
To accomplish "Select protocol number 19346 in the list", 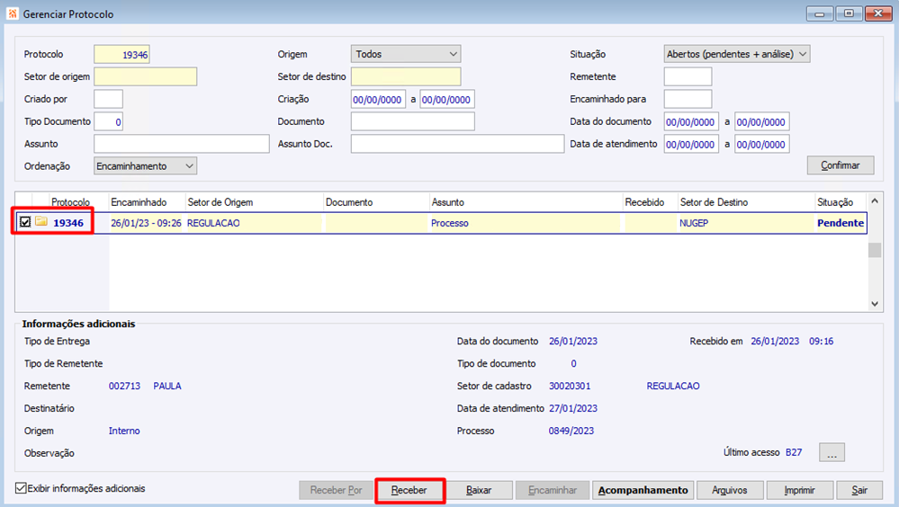I will point(68,223).
